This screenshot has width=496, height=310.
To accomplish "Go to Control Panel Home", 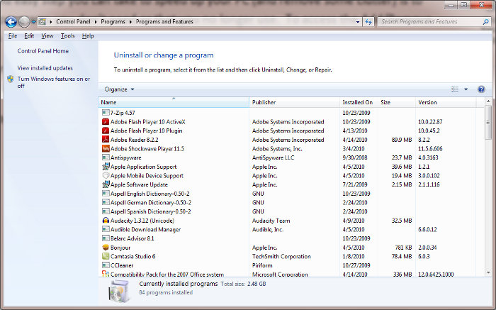I will coord(43,50).
